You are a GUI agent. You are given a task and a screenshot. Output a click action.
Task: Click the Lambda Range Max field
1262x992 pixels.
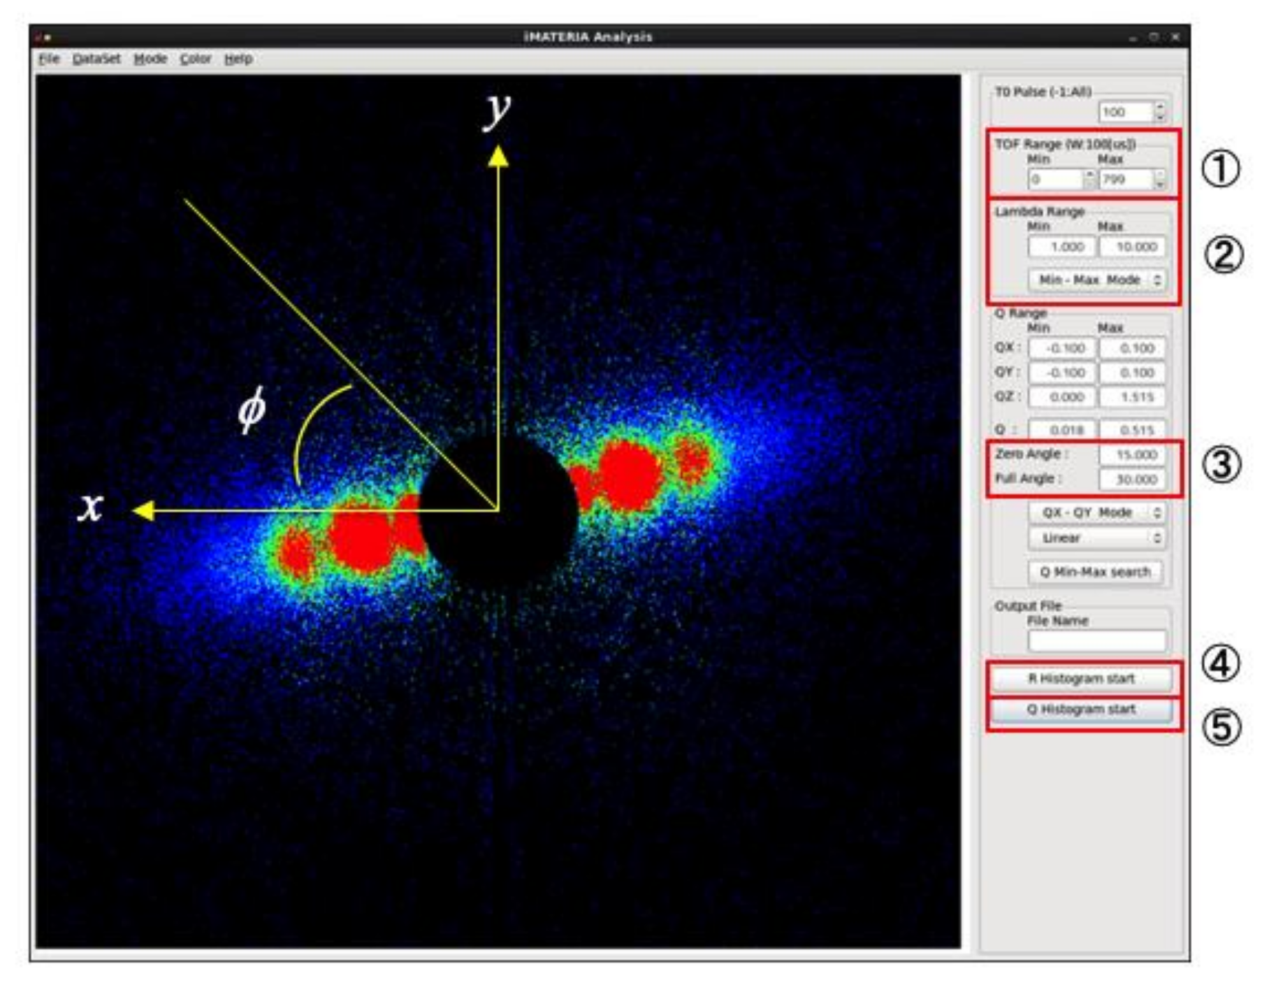1132,247
